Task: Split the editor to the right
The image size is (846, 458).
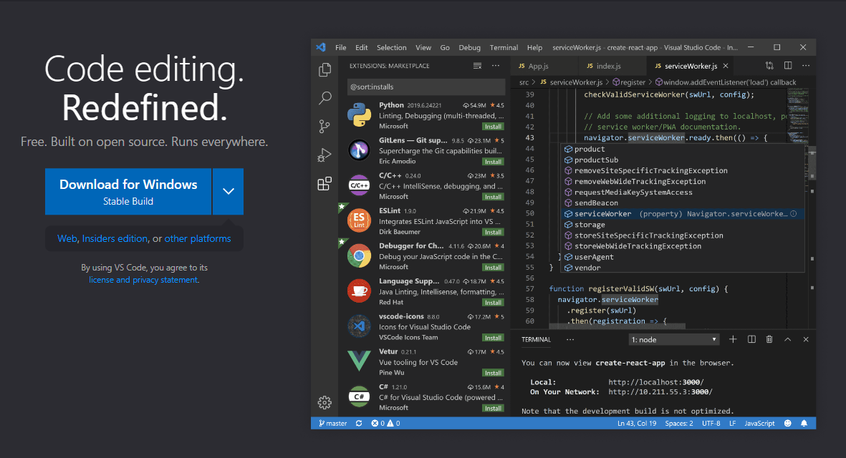Action: [x=788, y=66]
